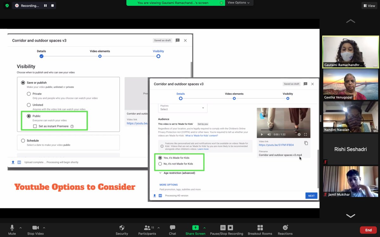380x237 pixels.
Task: Choose Yes, it's Made for Kids
Action: tap(160, 158)
